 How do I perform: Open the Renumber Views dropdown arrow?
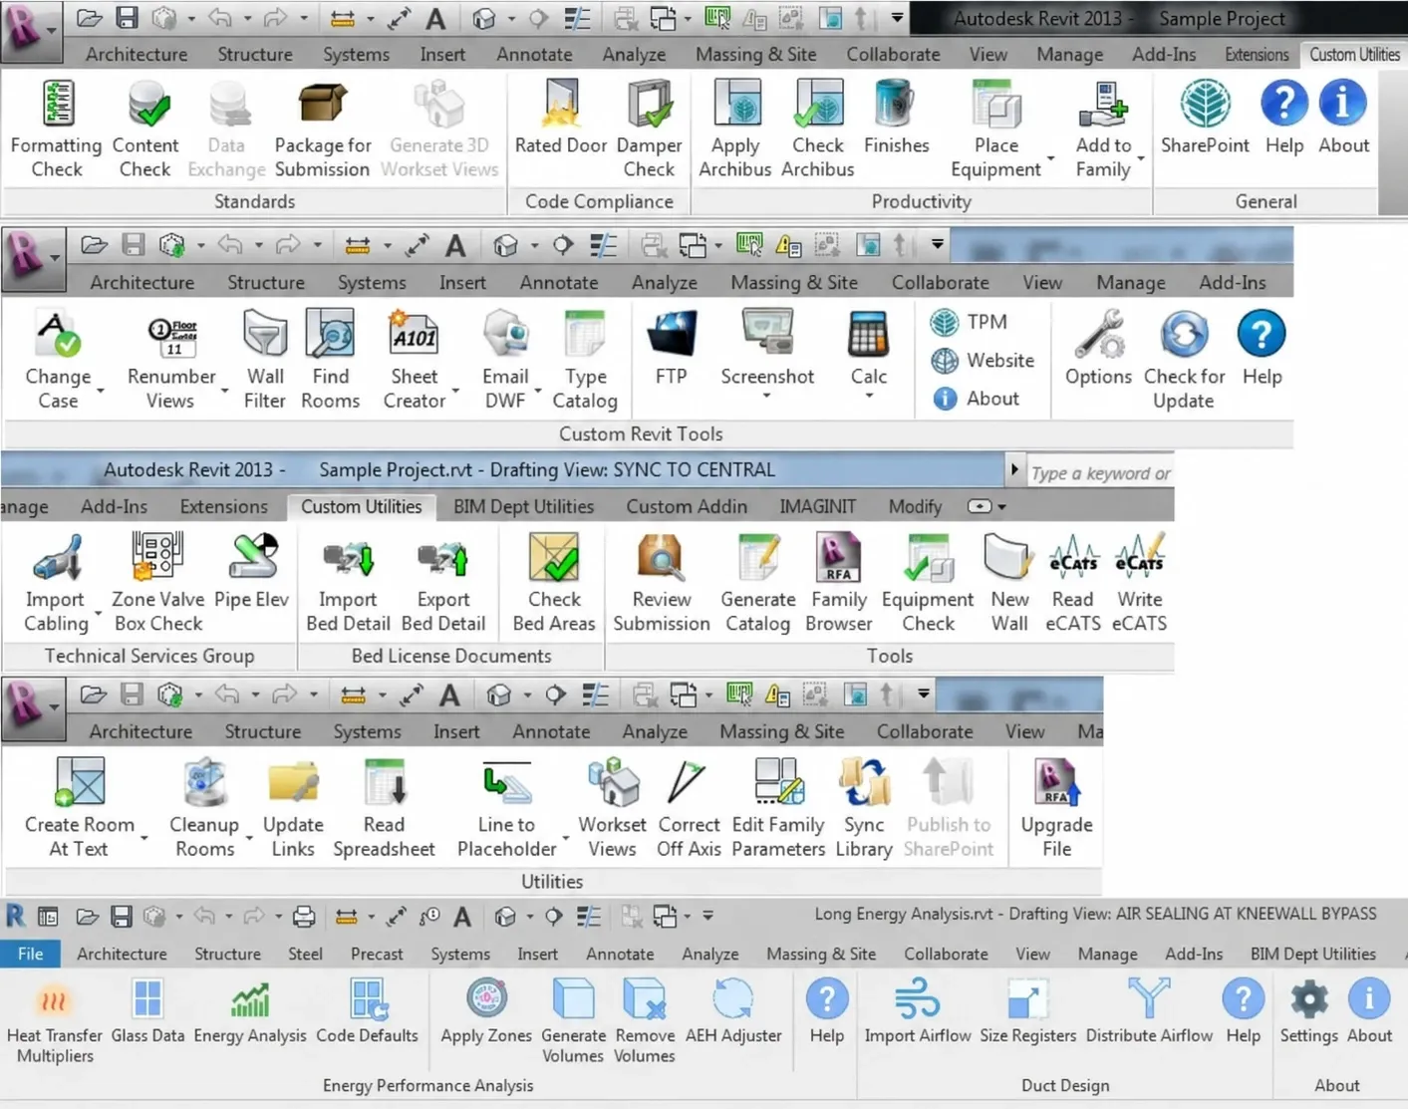click(224, 391)
